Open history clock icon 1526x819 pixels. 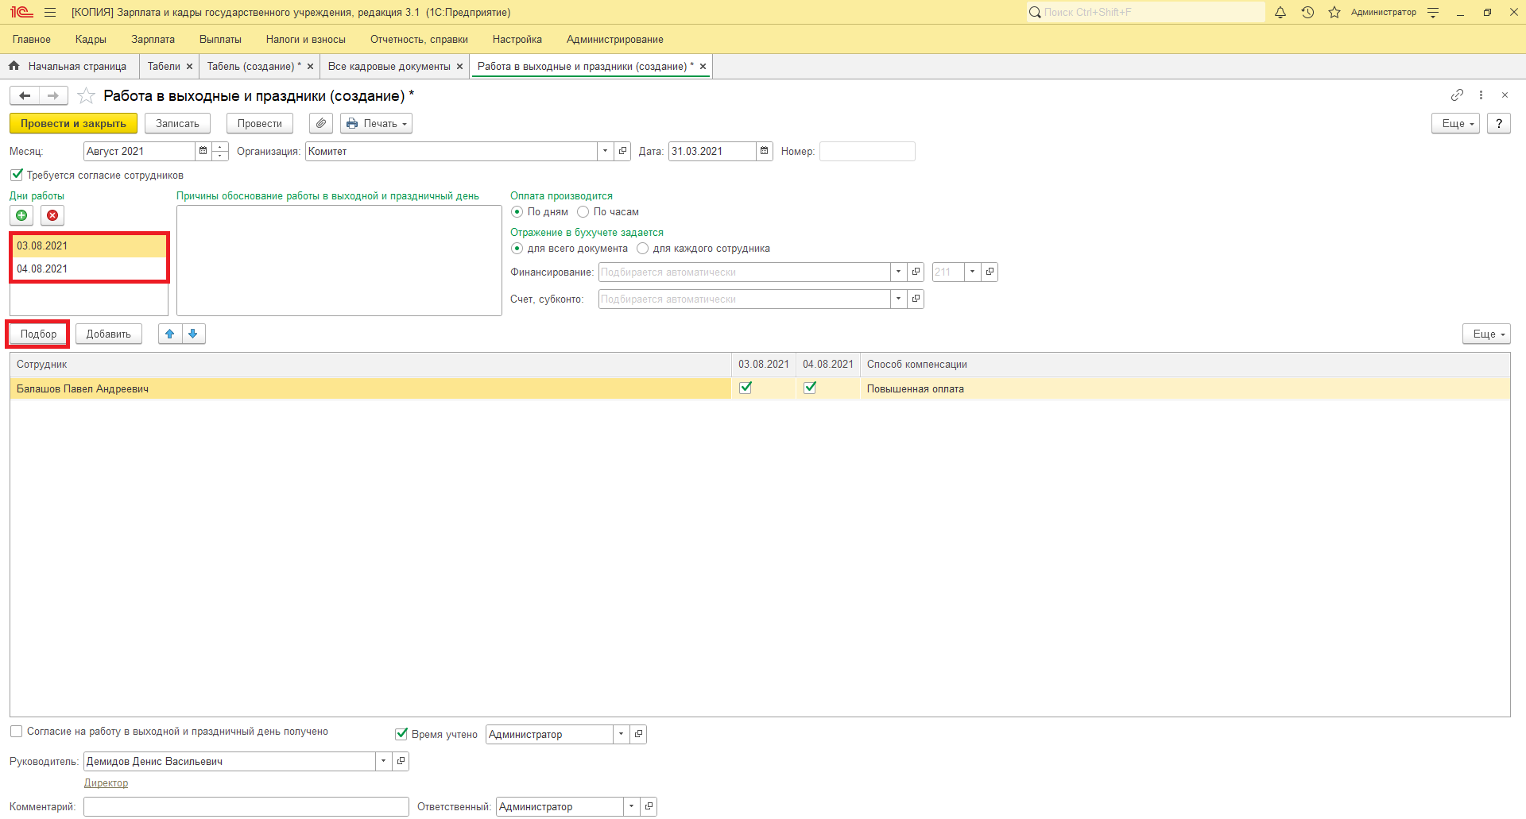click(x=1307, y=12)
